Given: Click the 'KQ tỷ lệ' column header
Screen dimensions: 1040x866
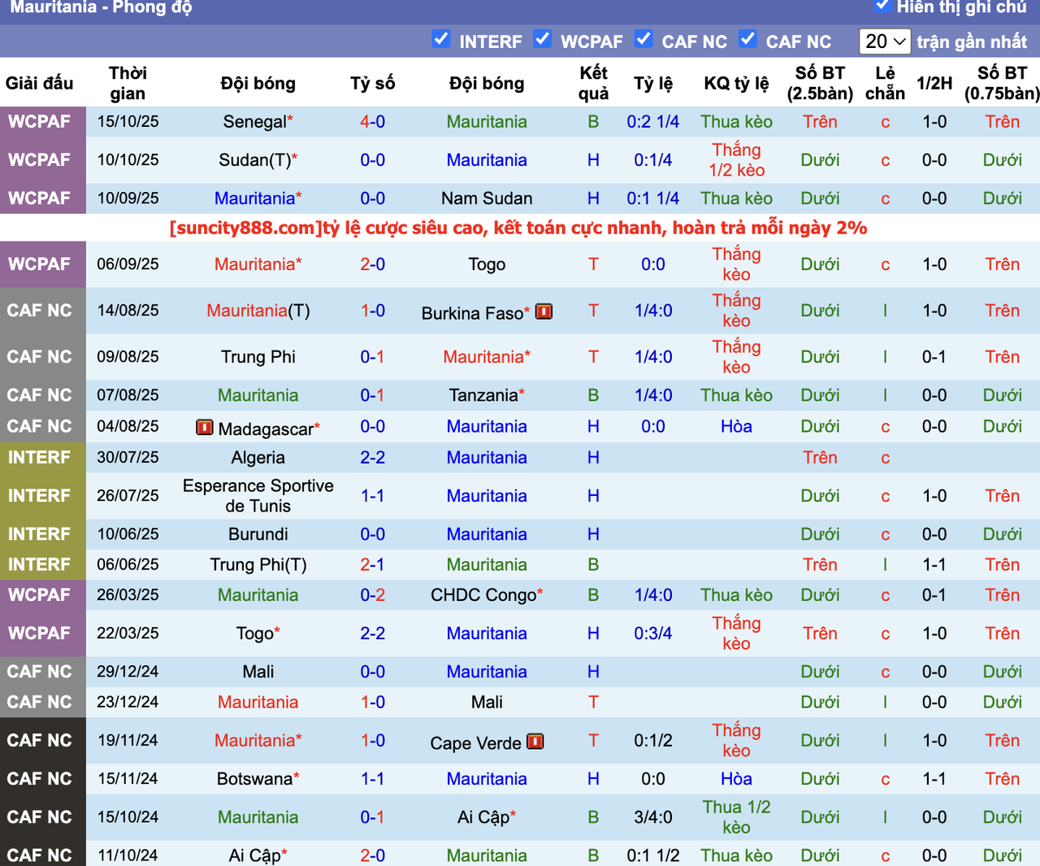Looking at the screenshot, I should click(x=736, y=83).
